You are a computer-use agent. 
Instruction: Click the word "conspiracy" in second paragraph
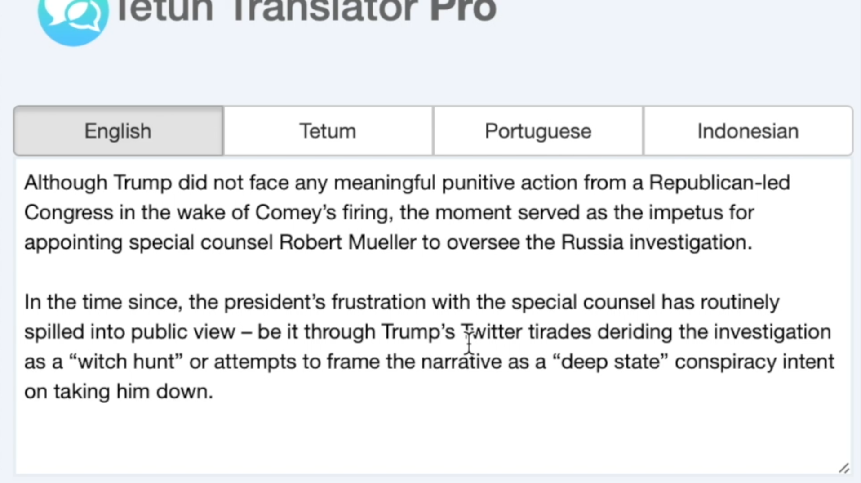(725, 362)
